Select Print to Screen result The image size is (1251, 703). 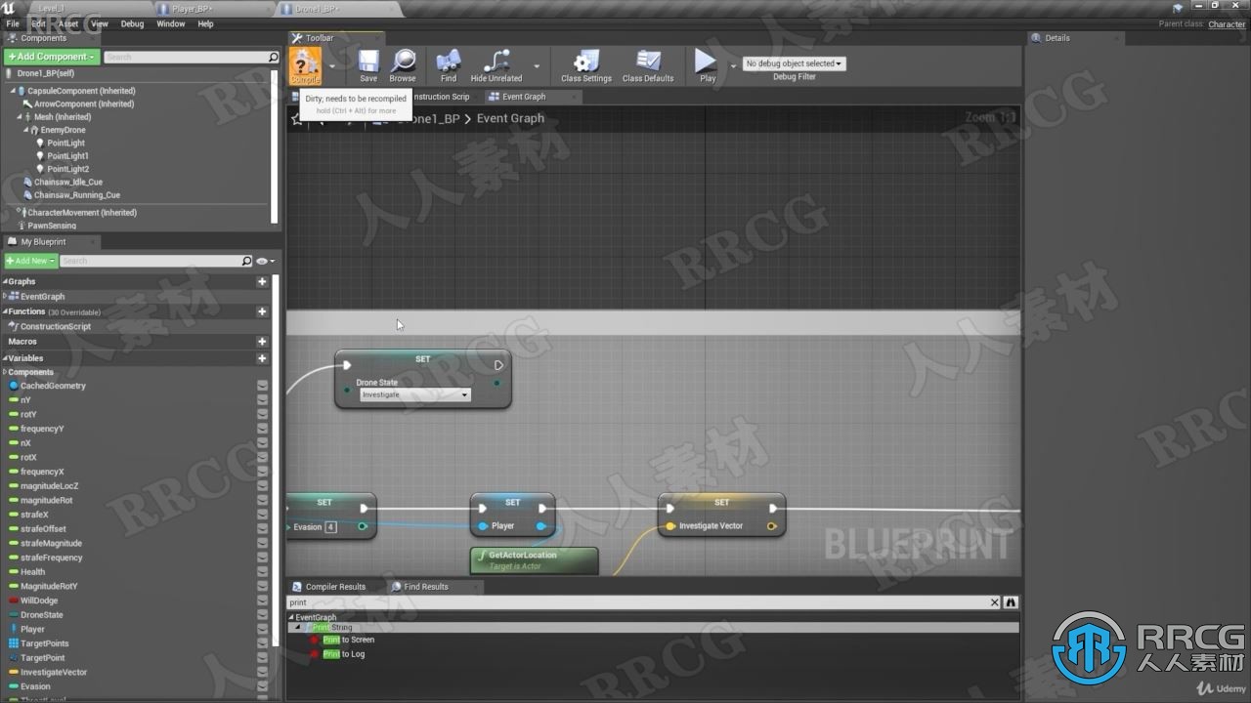pyautogui.click(x=349, y=641)
